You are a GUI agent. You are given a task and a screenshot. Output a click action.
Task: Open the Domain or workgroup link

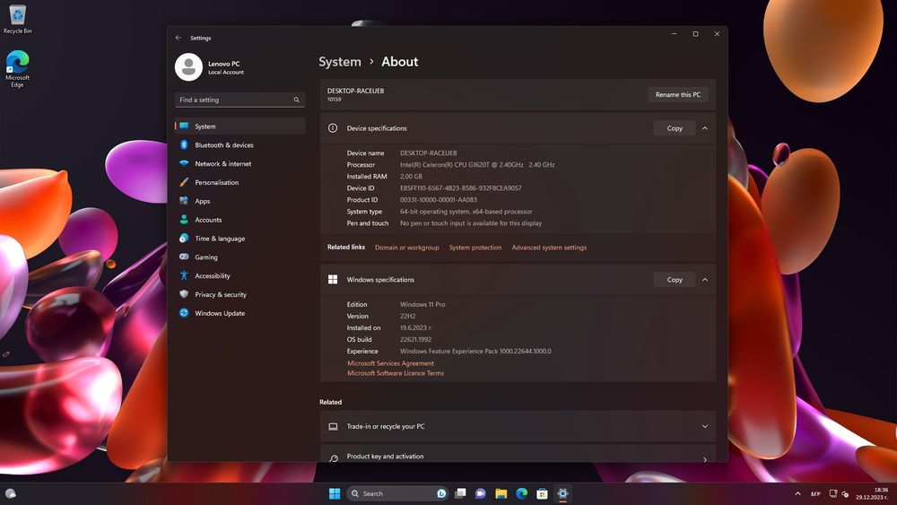pyautogui.click(x=406, y=248)
